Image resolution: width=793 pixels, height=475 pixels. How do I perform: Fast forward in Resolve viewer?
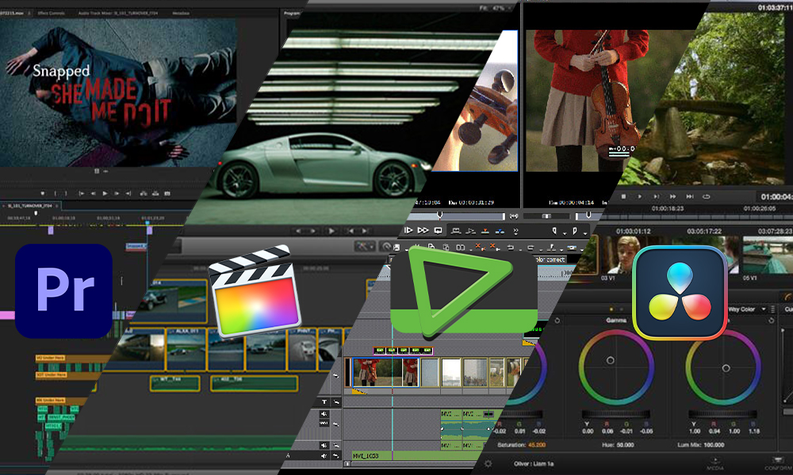point(672,196)
